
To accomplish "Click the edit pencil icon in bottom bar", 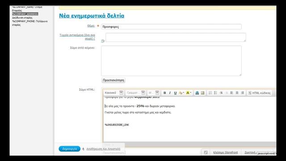I will [x=206, y=152].
